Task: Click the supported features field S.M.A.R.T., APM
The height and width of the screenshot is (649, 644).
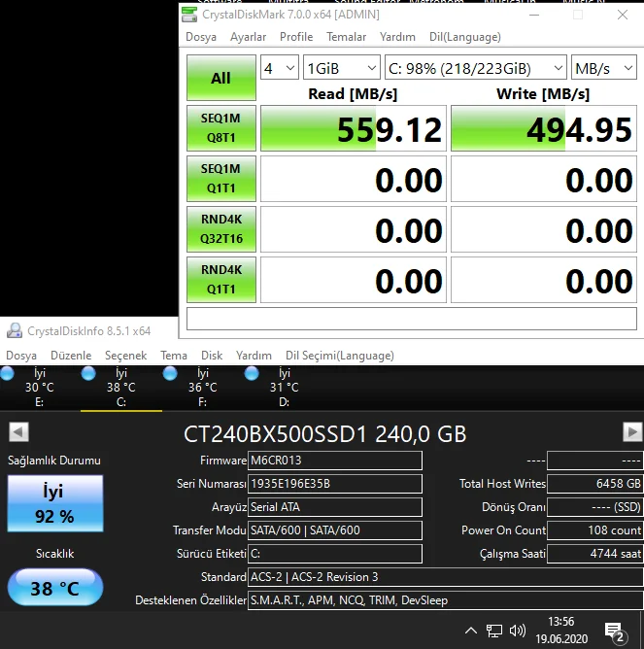Action: click(x=445, y=600)
